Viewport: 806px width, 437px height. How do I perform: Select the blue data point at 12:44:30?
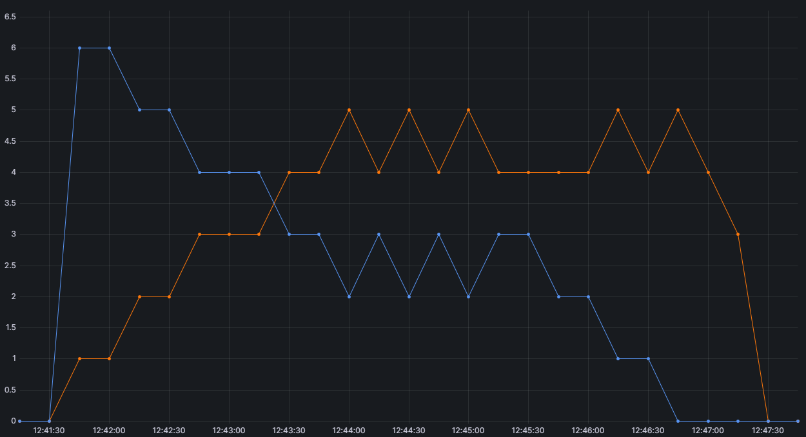[409, 296]
